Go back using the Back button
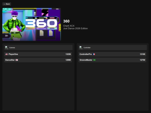The image size is (151, 113). coord(7,4)
